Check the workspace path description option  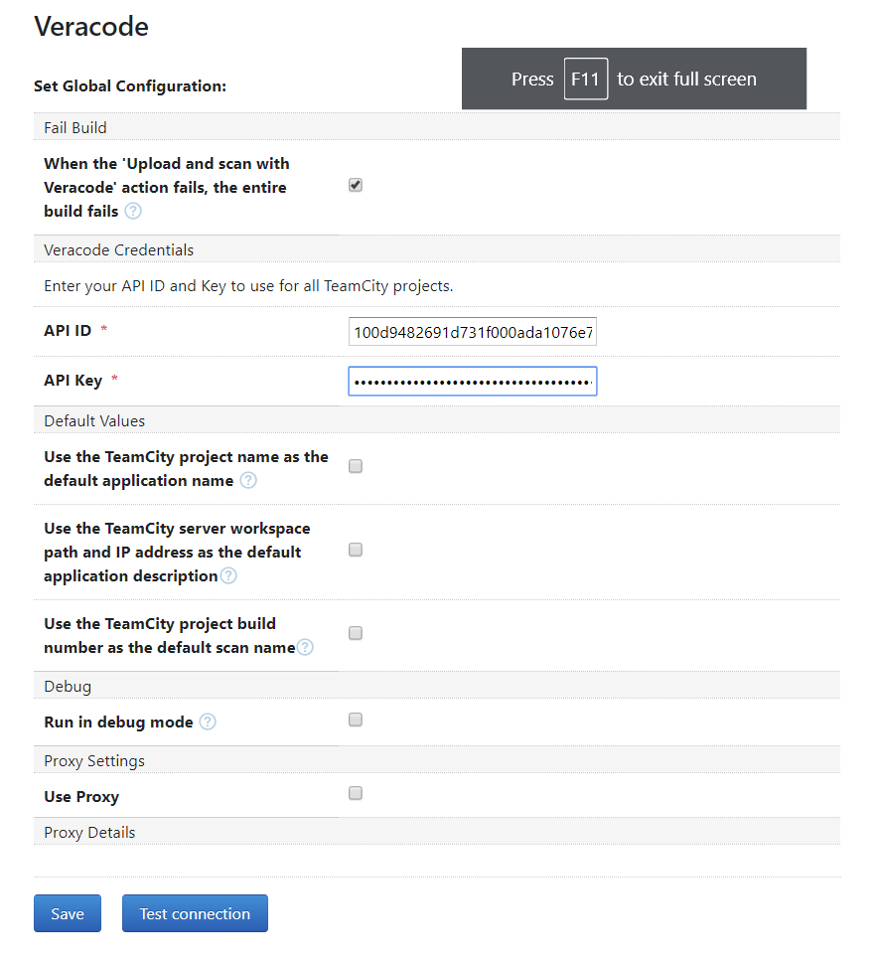[355, 549]
